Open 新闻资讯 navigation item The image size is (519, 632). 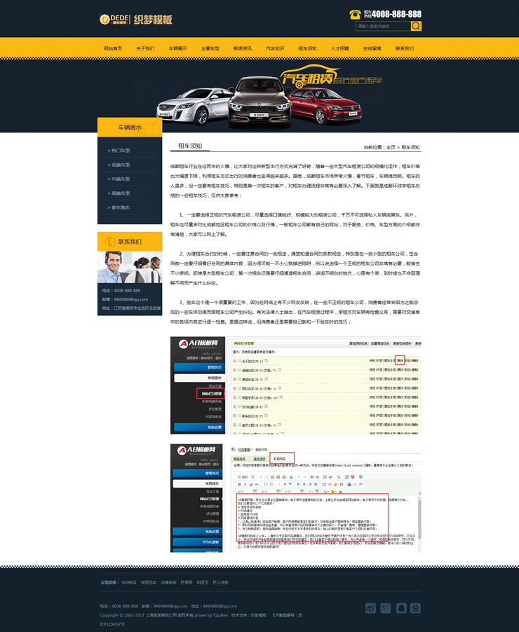[x=243, y=48]
